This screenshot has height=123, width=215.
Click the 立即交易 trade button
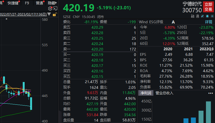(x=208, y=7)
